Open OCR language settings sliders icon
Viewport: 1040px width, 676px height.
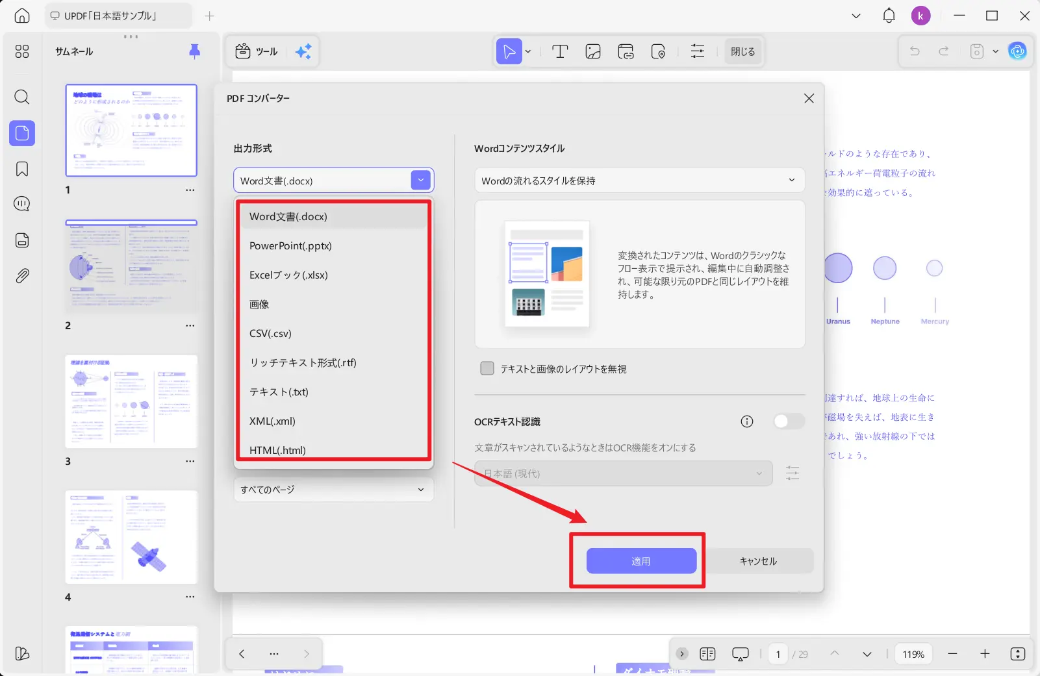tap(793, 473)
